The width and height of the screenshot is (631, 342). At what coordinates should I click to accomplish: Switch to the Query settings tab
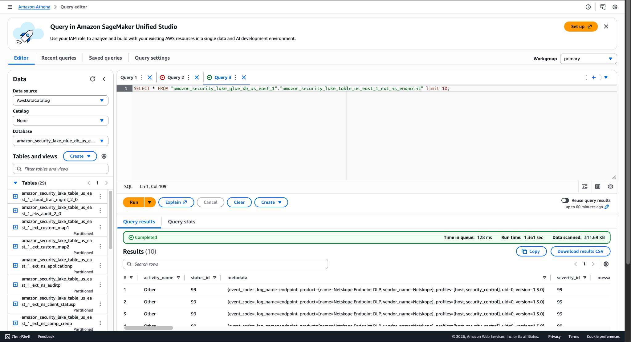tap(152, 58)
